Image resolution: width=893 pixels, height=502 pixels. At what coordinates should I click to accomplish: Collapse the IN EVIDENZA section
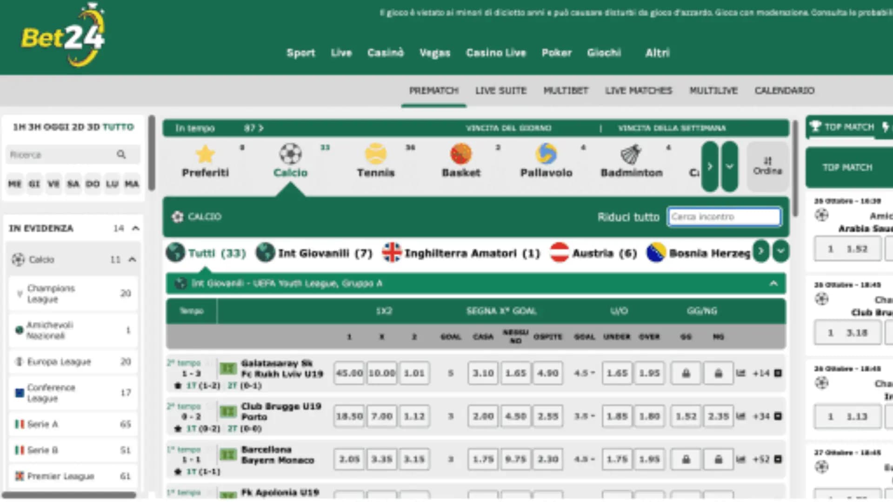[135, 228]
